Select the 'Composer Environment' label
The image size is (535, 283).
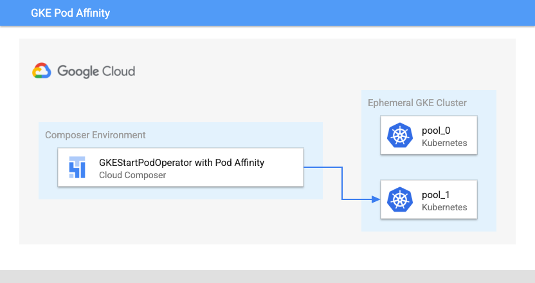coord(95,135)
